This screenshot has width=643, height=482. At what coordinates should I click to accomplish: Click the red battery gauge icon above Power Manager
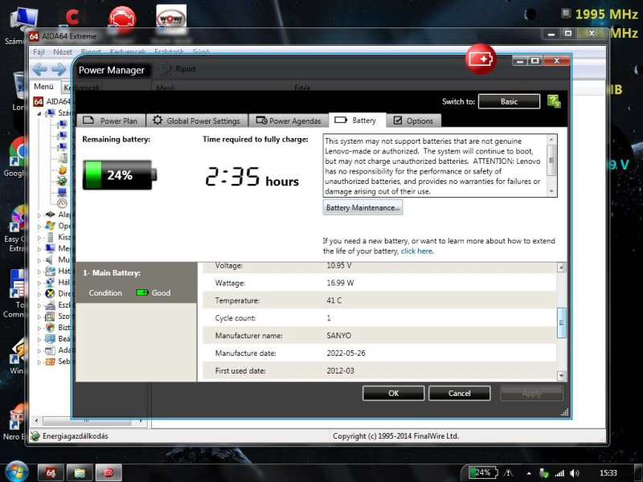481,59
